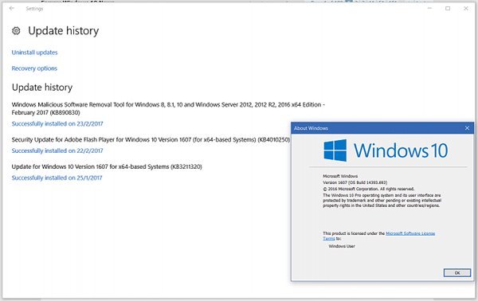
Task: Click OK in the About Windows dialog
Action: click(457, 272)
